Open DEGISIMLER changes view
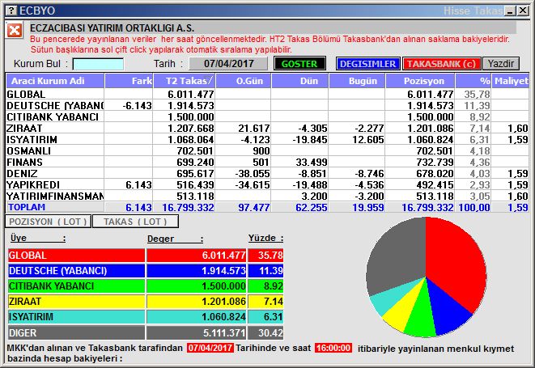 [x=367, y=64]
